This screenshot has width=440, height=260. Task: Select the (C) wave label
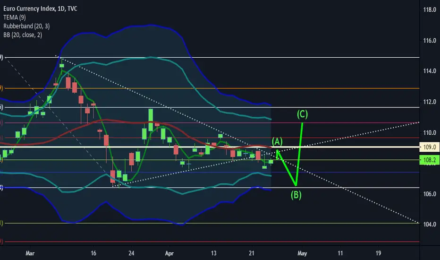click(x=303, y=114)
